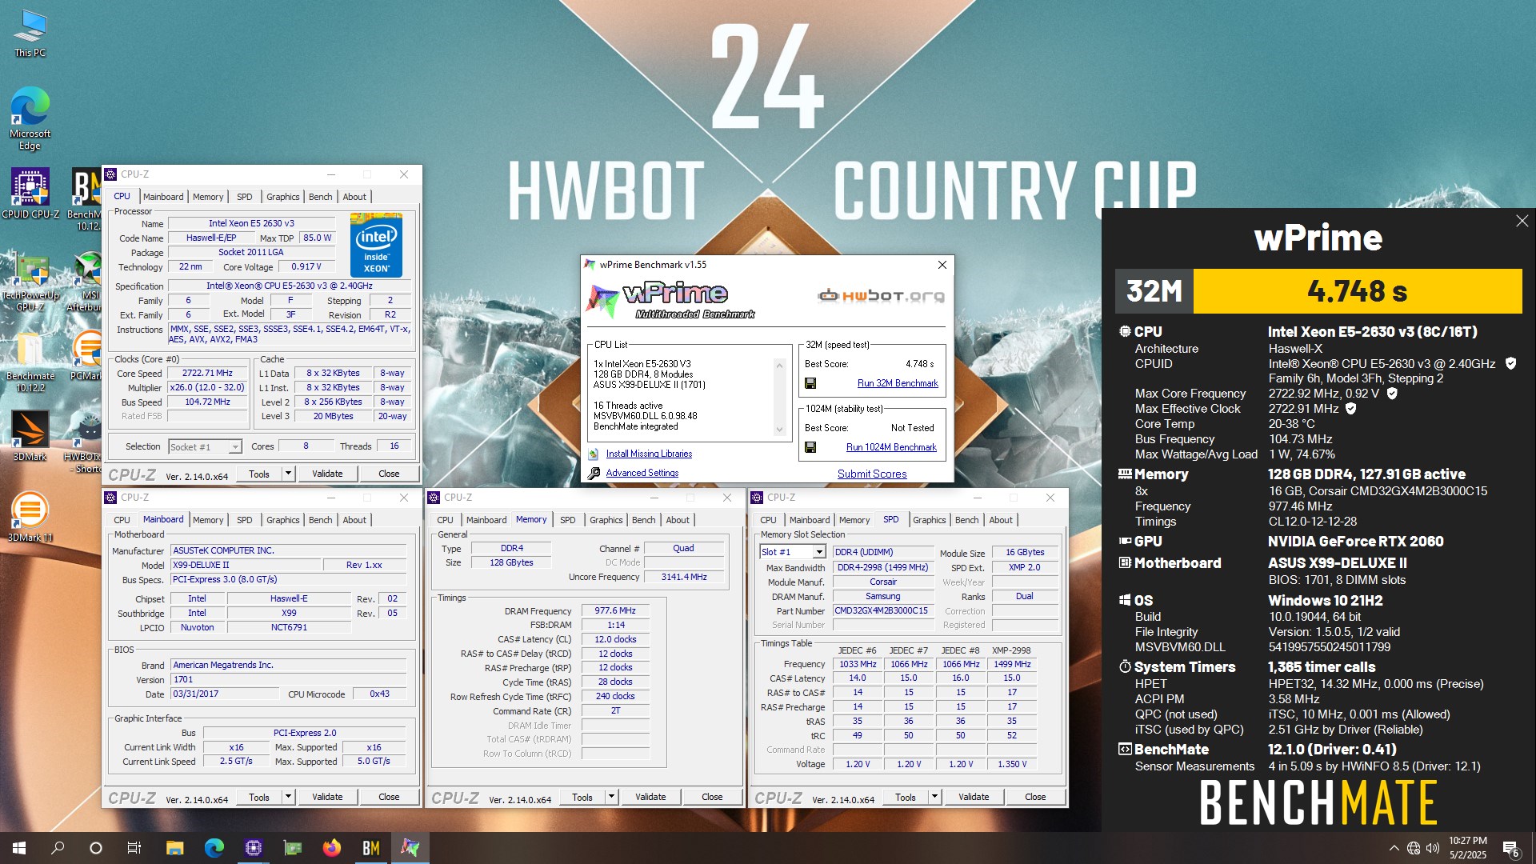Open Socket #1 selection dropdown

[x=235, y=446]
